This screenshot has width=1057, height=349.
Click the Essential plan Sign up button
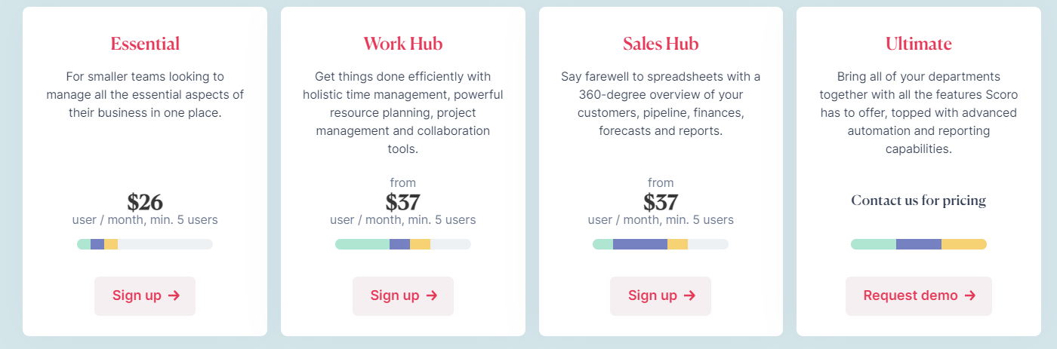(145, 295)
